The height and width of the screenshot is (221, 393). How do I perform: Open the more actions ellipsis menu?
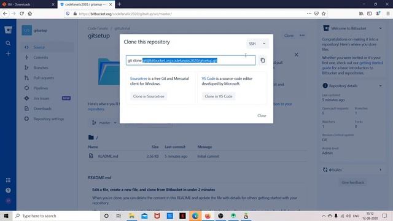click(x=302, y=36)
